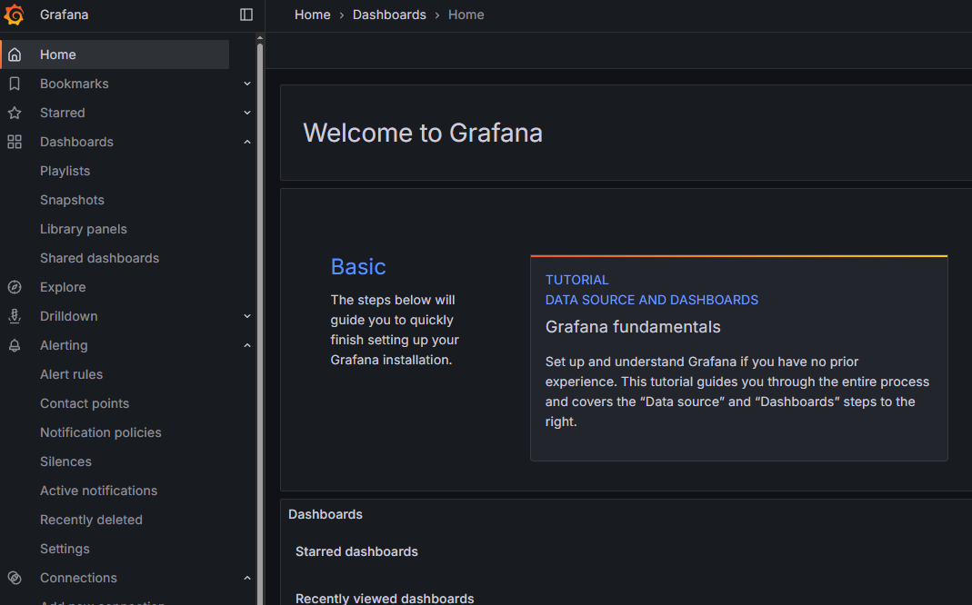
Task: Toggle the sidebar dock menu icon
Action: click(246, 15)
